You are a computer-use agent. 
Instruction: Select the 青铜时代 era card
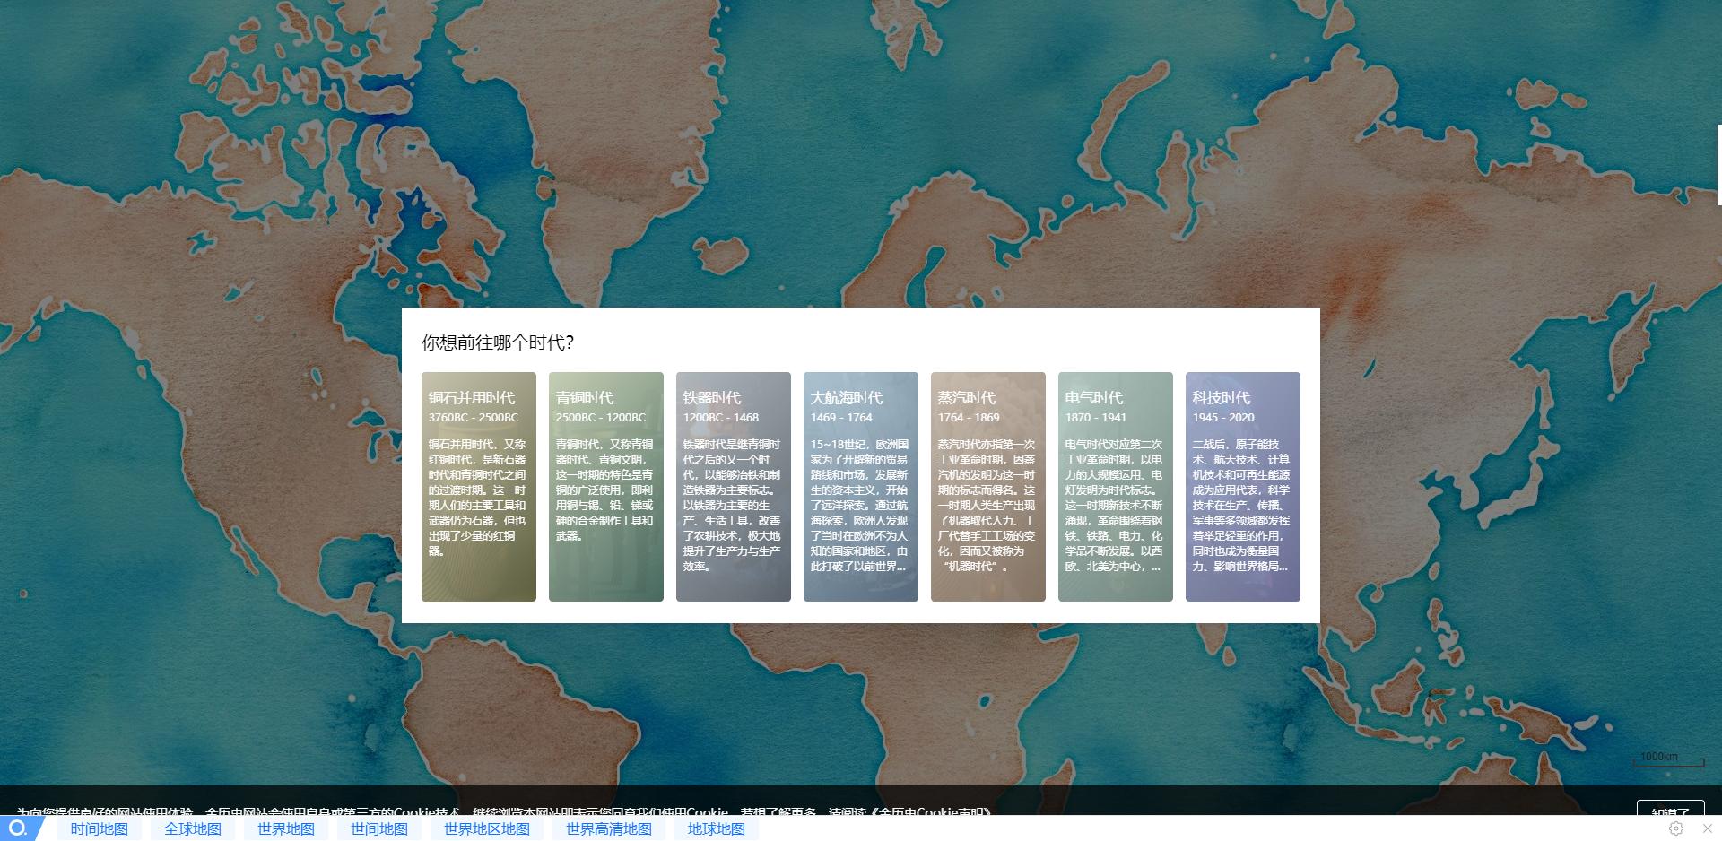point(606,487)
